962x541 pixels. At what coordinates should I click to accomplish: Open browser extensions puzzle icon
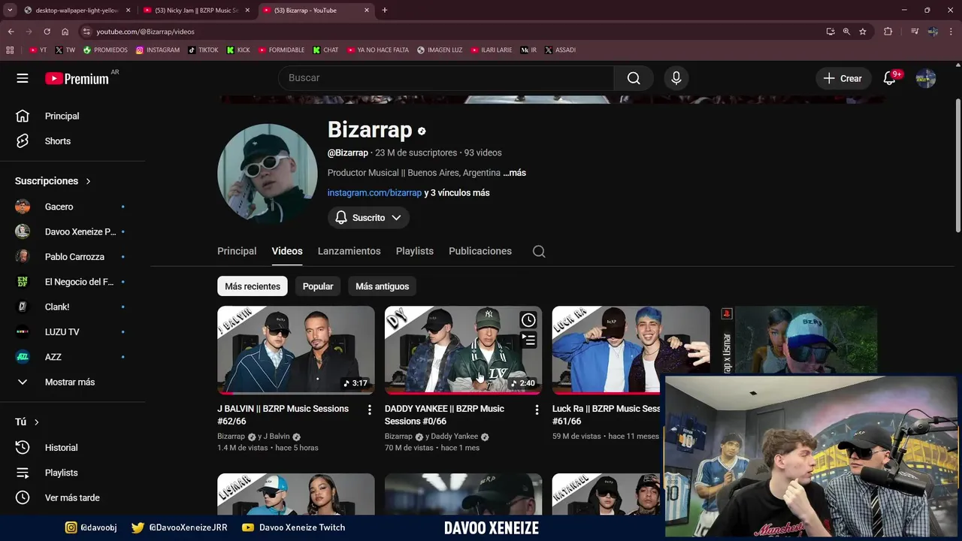click(888, 32)
